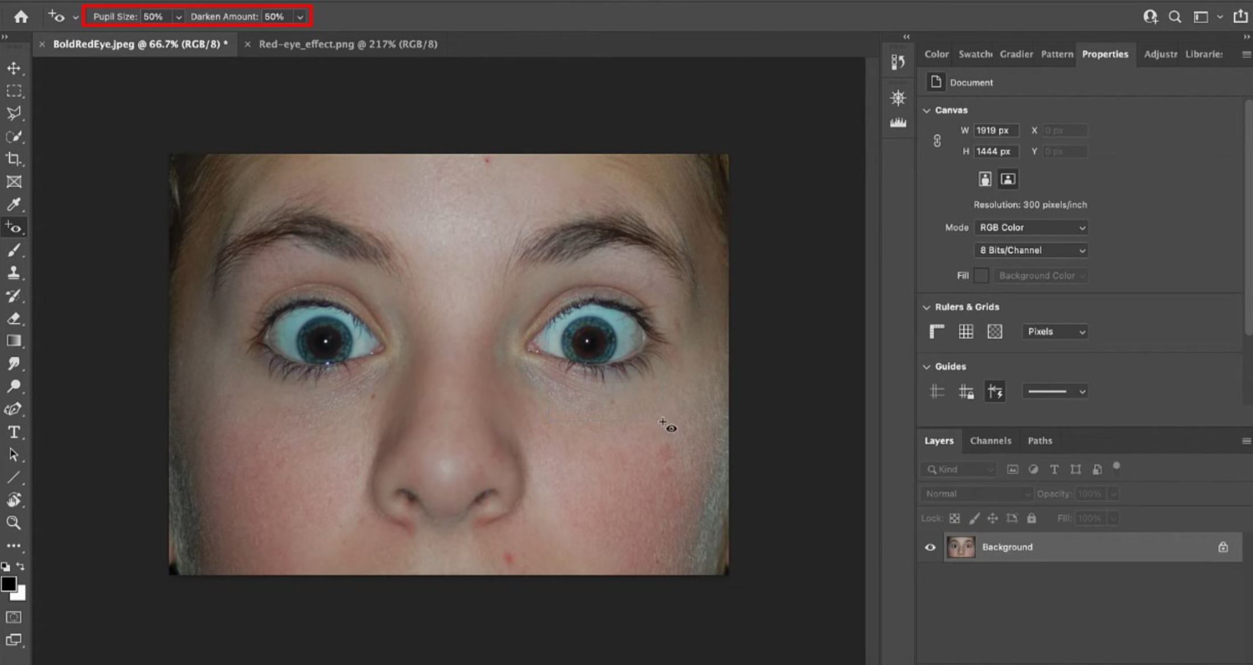Toggle the grid display
1253x665 pixels.
[966, 331]
